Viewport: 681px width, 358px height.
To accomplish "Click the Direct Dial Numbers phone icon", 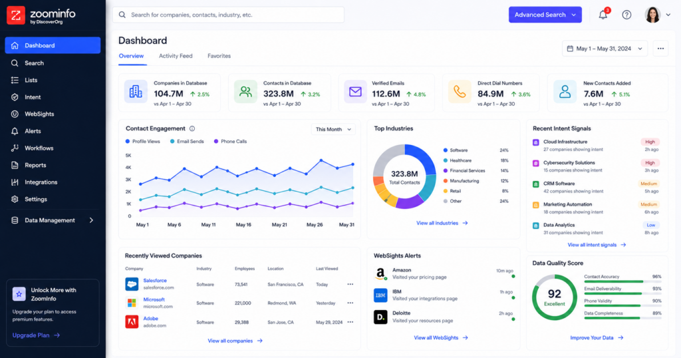I will [460, 91].
